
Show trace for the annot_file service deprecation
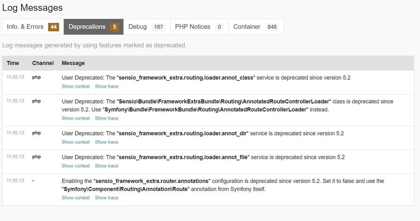pyautogui.click(x=107, y=166)
